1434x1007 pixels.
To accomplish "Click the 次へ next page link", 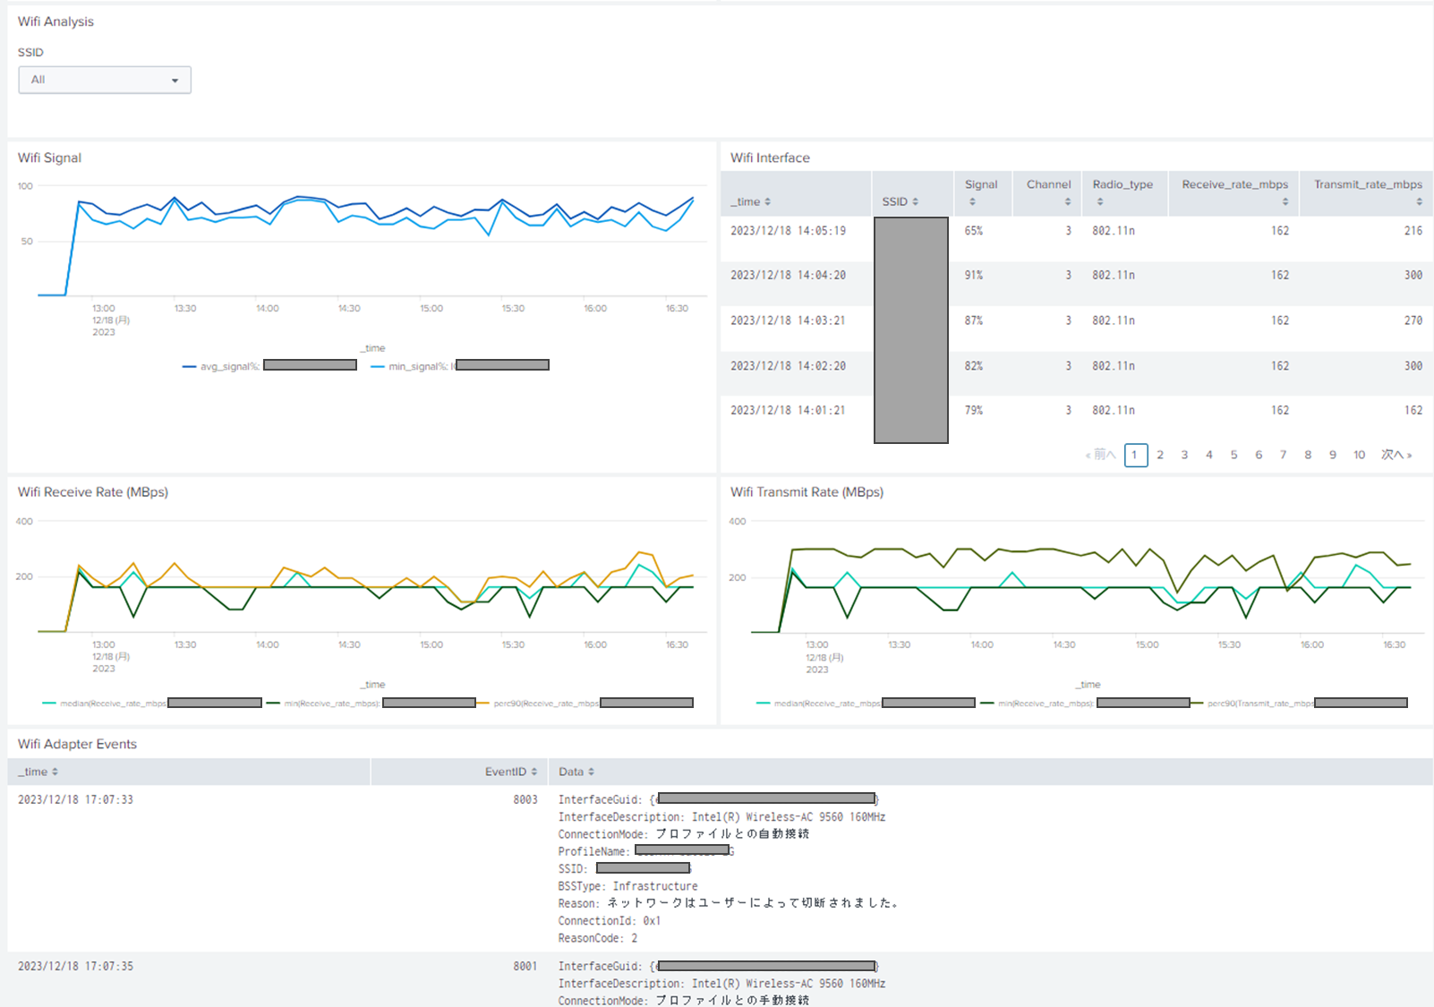I will click(1396, 455).
